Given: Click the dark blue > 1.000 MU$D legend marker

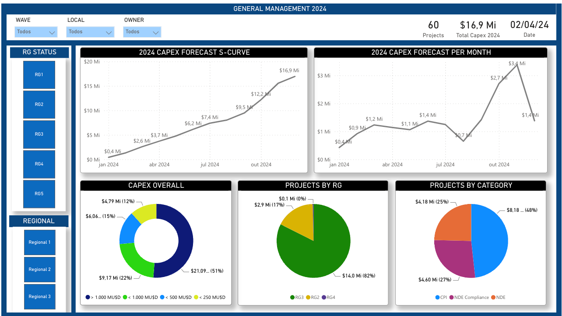Looking at the screenshot, I should [x=88, y=298].
